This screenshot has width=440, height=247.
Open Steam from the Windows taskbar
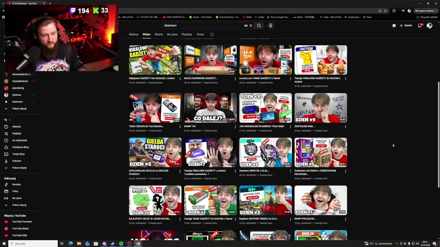[x=112, y=244]
